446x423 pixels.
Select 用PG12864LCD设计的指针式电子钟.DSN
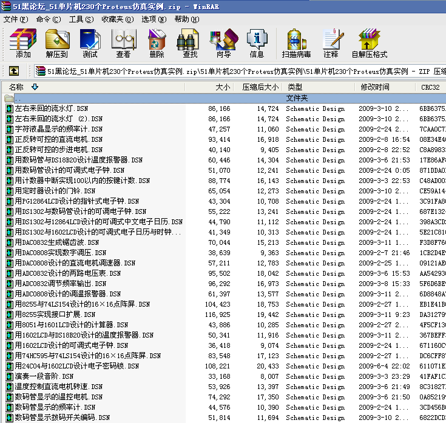[x=77, y=201]
